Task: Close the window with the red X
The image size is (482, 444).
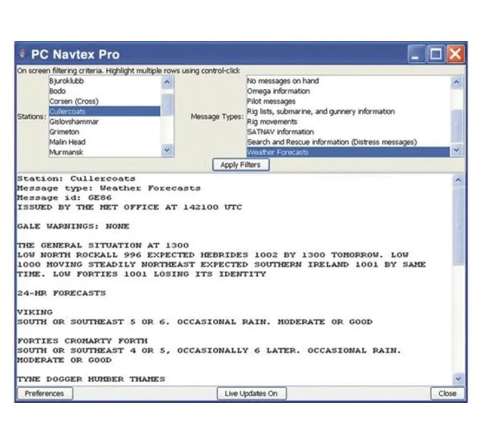Action: pos(455,54)
